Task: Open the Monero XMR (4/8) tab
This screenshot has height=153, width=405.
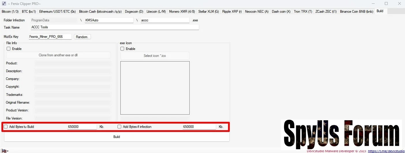Action: [182, 12]
